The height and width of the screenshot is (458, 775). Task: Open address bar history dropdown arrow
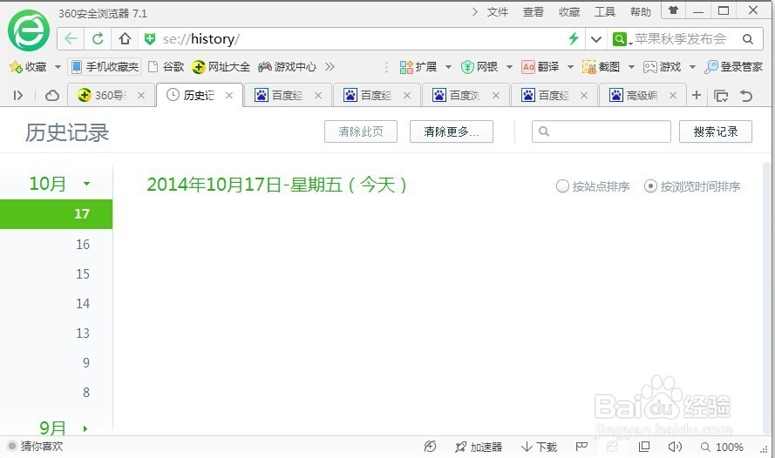click(596, 39)
